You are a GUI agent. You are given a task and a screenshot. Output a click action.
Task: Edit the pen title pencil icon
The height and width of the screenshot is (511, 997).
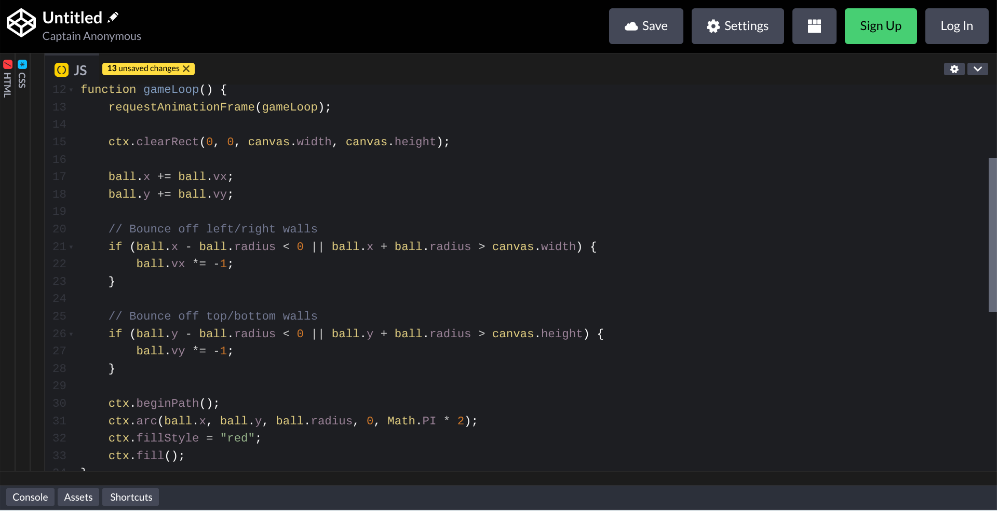[113, 18]
